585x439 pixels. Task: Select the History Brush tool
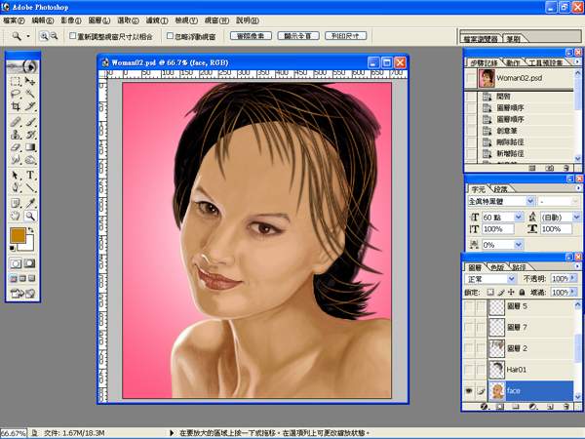point(30,135)
